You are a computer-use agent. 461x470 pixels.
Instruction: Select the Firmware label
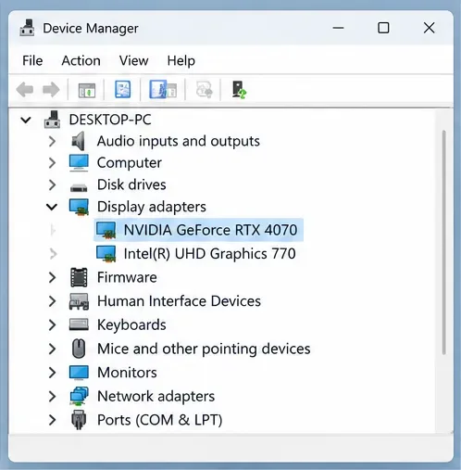[x=127, y=277]
